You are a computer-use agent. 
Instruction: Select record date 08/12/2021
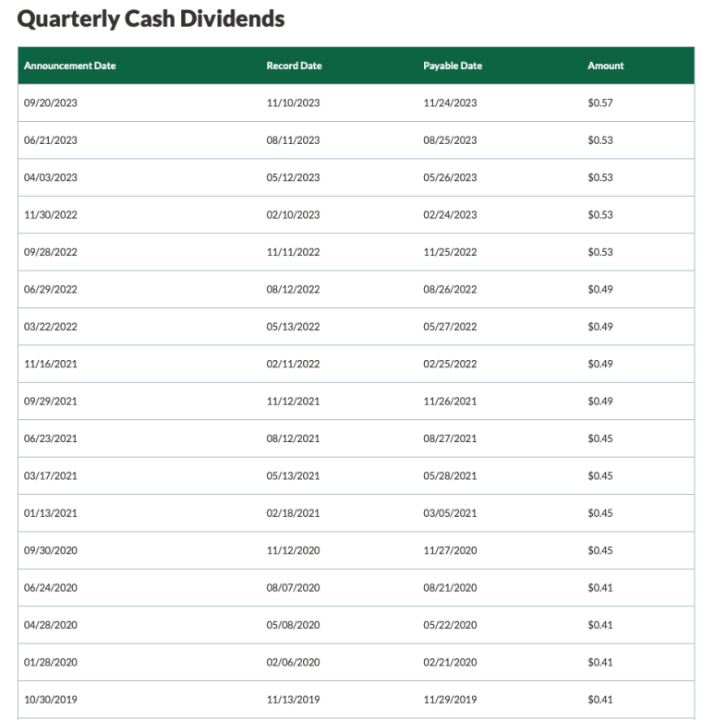[x=293, y=438]
